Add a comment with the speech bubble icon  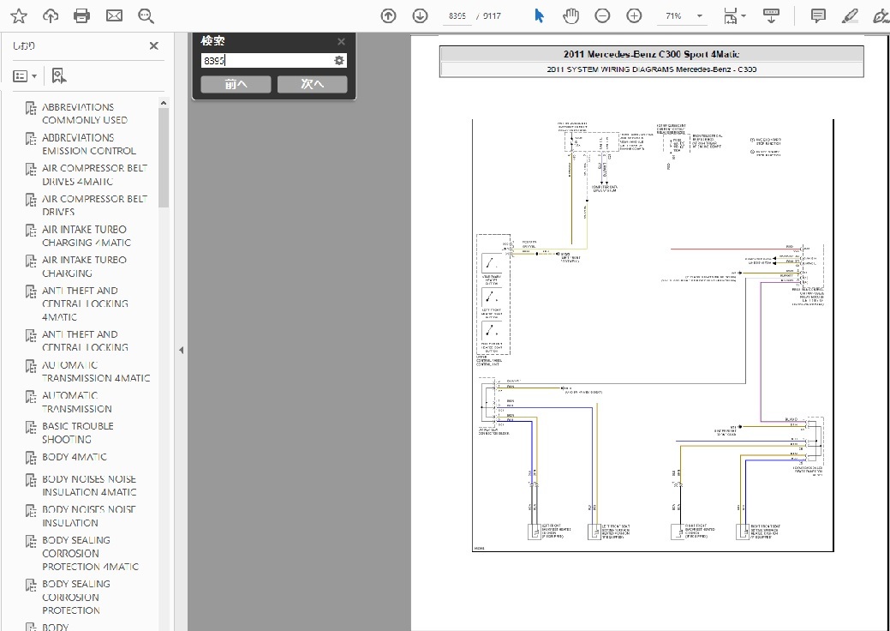(818, 16)
